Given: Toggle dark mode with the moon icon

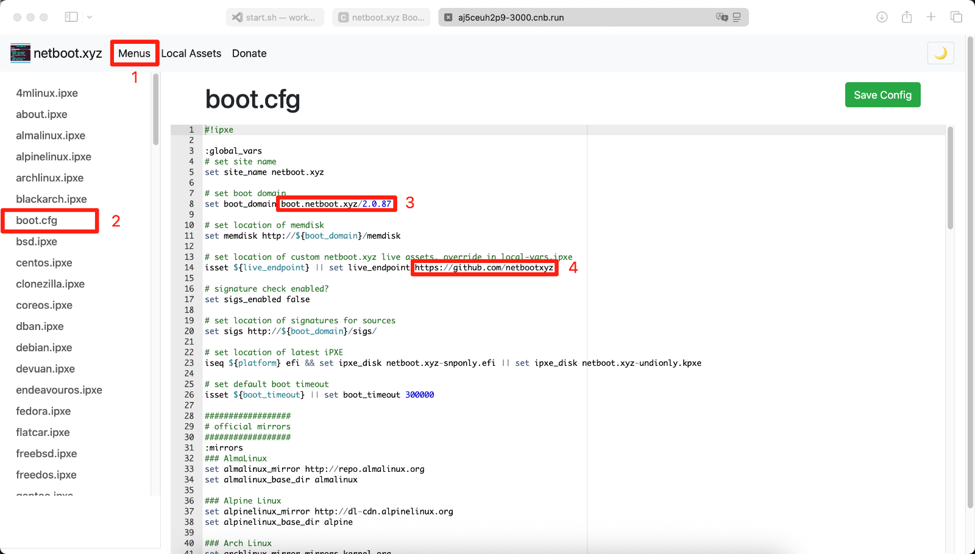Looking at the screenshot, I should pyautogui.click(x=940, y=54).
